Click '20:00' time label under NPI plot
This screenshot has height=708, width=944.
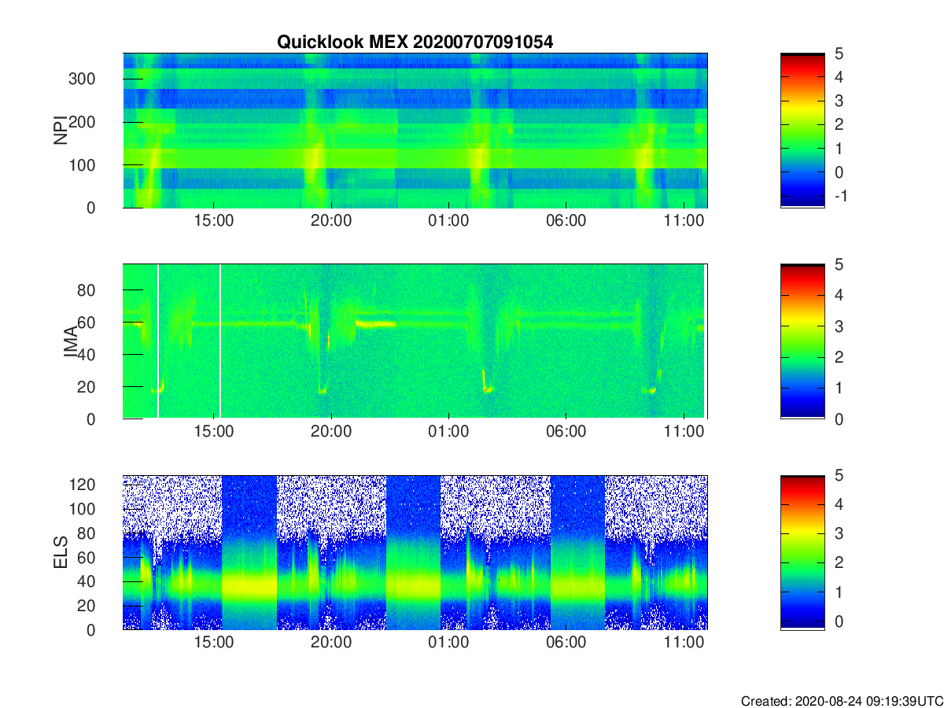tap(331, 221)
